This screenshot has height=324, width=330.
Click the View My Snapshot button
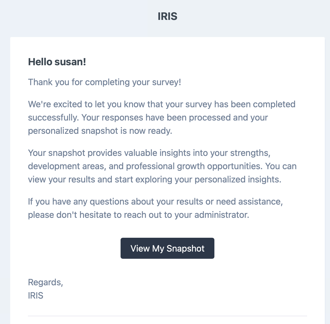tap(167, 248)
